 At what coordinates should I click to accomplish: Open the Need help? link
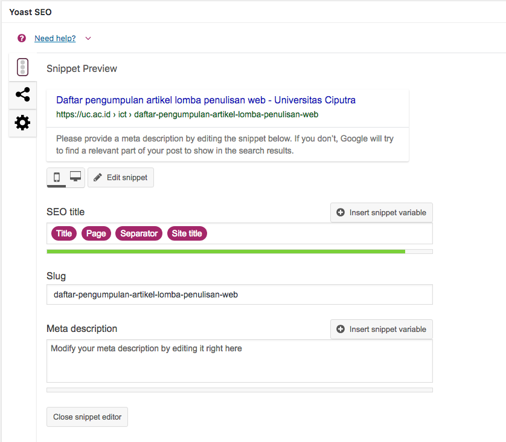55,39
